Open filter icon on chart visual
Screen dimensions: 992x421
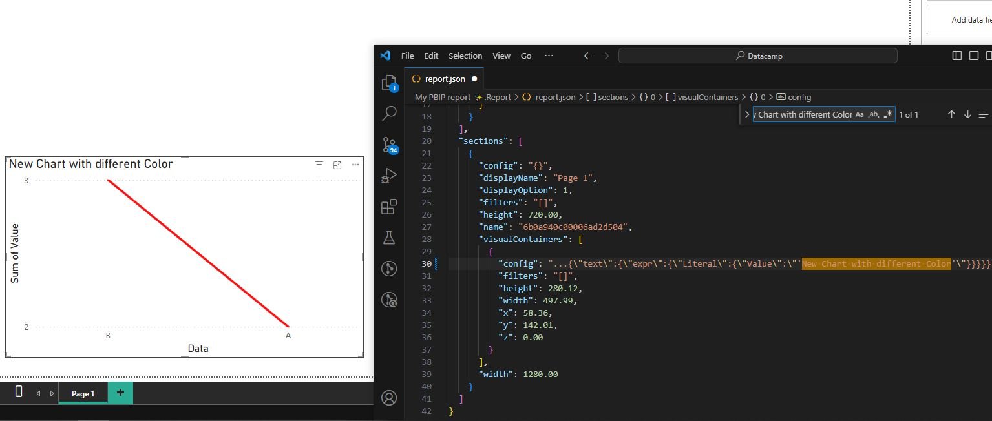click(x=319, y=165)
